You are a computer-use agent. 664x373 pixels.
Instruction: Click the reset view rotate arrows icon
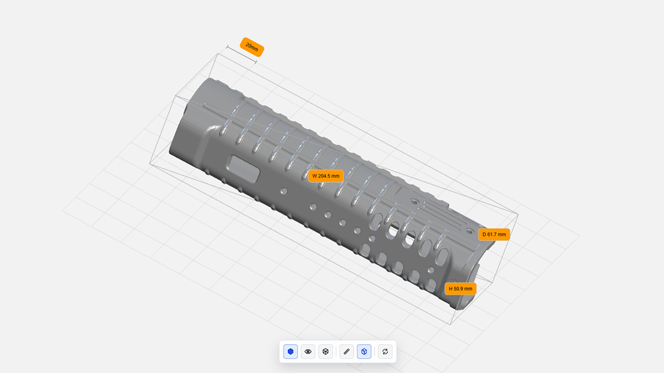pos(385,351)
